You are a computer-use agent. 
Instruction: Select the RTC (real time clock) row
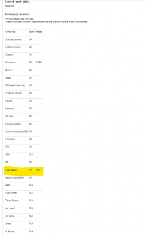[x=24, y=85]
